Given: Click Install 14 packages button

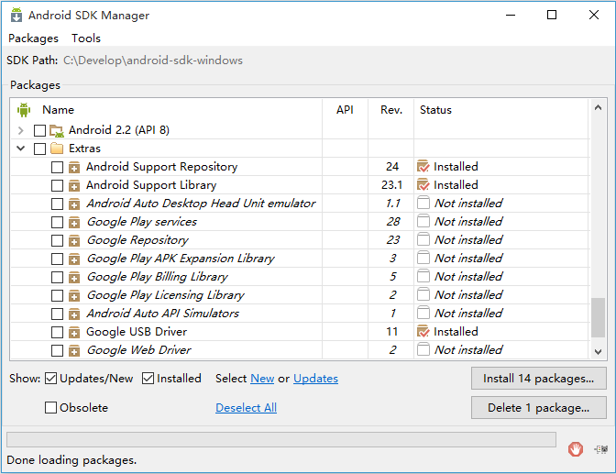Looking at the screenshot, I should pyautogui.click(x=539, y=379).
